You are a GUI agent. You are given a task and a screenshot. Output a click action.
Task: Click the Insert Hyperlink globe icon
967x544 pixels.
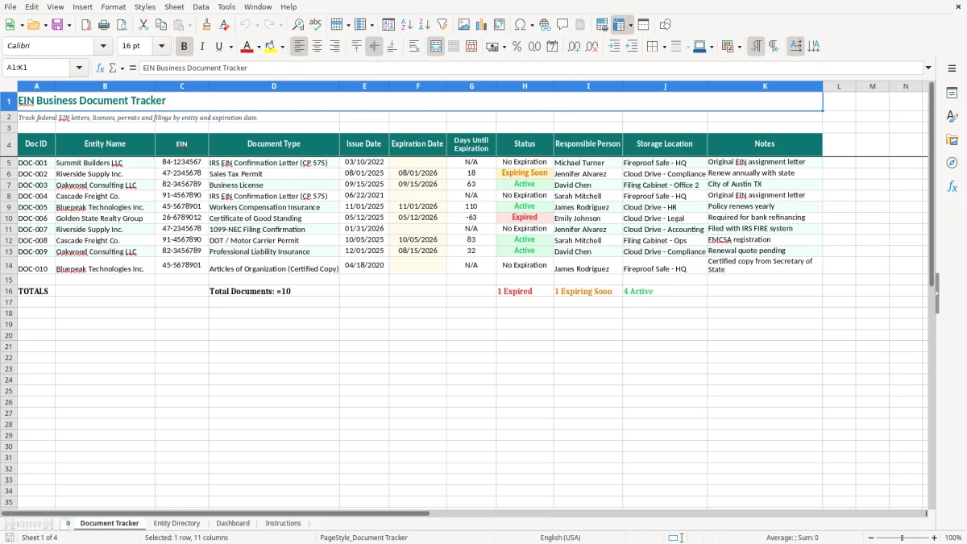(x=545, y=25)
